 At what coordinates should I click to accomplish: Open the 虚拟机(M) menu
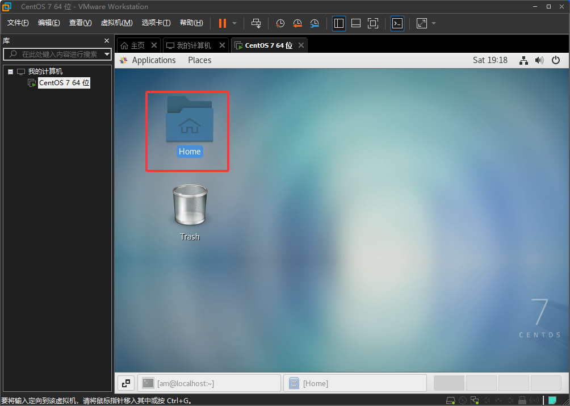[116, 23]
